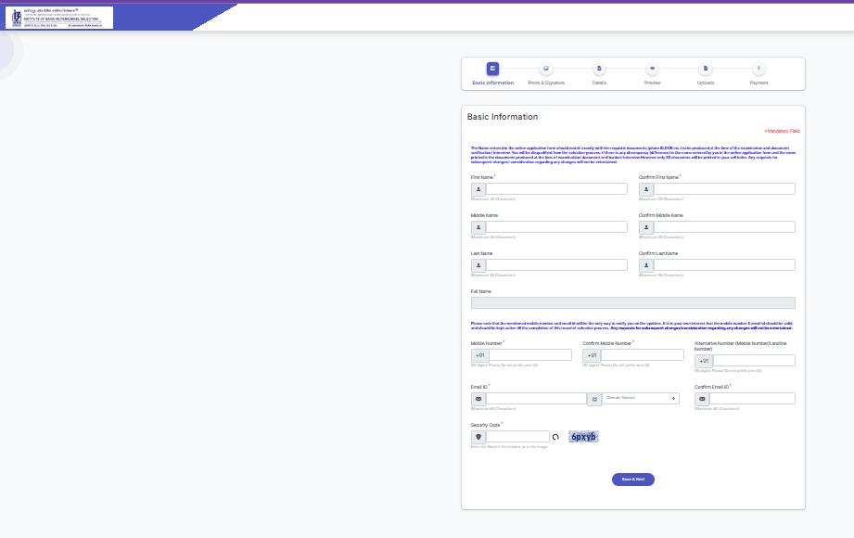Go to the Preview step icon
854x538 pixels.
click(653, 69)
